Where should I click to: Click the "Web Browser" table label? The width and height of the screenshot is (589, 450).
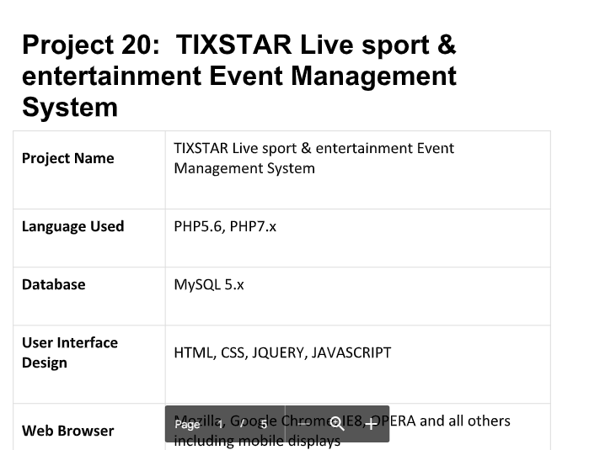(x=68, y=431)
